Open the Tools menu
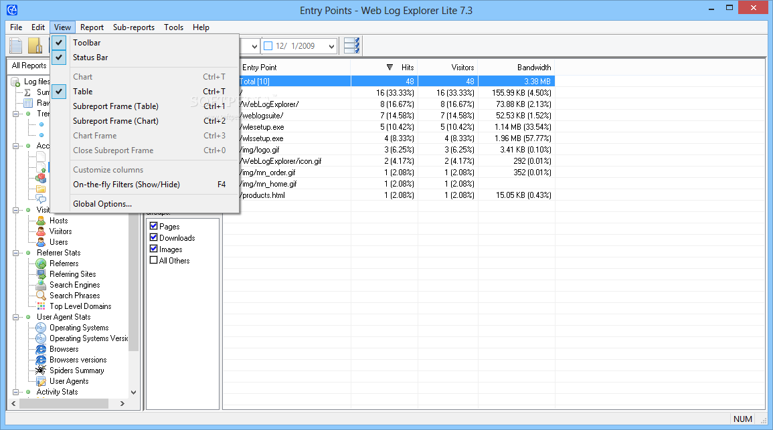773x430 pixels. coord(173,27)
